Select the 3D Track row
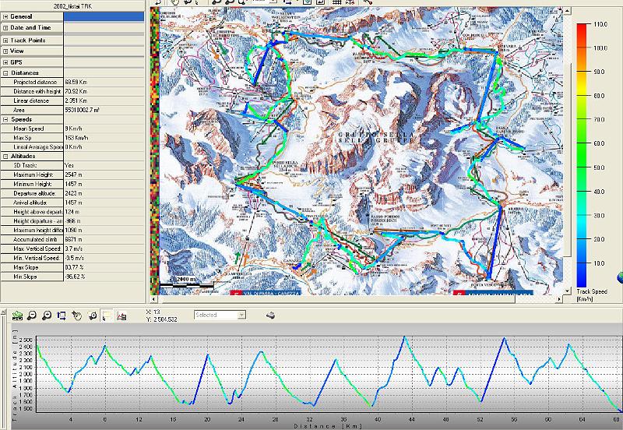Viewport: 623px width, 430px height. click(72, 165)
